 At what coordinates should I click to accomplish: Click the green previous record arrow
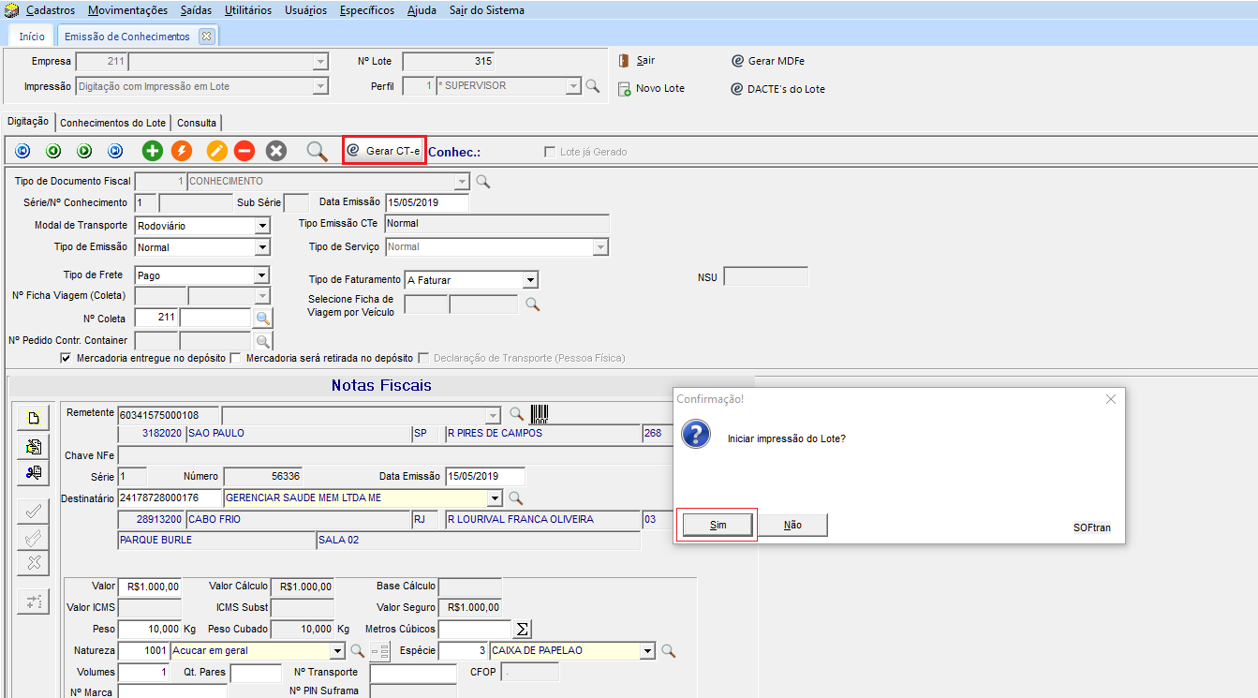point(53,151)
